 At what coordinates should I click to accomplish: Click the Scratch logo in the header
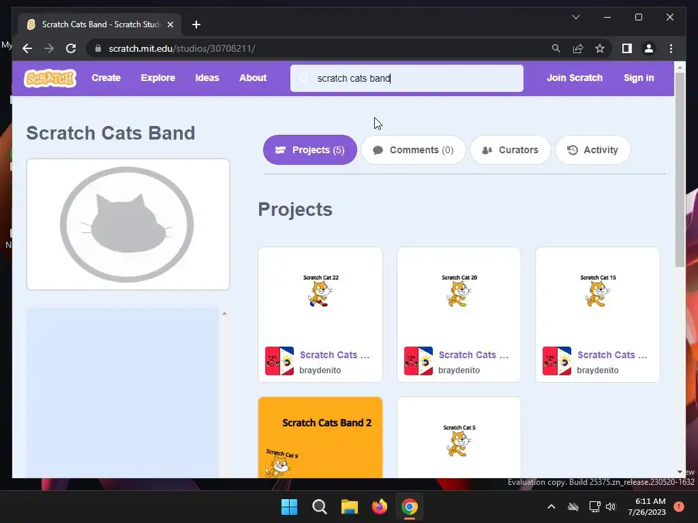tap(50, 78)
